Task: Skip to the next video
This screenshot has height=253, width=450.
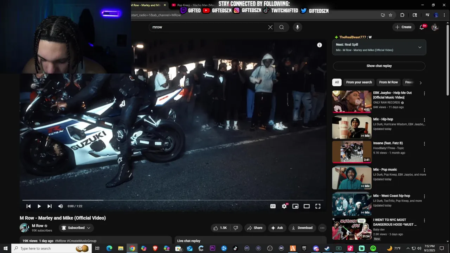Action: (x=50, y=206)
